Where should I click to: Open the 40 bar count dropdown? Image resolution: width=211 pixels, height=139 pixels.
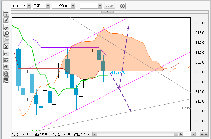tap(193, 134)
